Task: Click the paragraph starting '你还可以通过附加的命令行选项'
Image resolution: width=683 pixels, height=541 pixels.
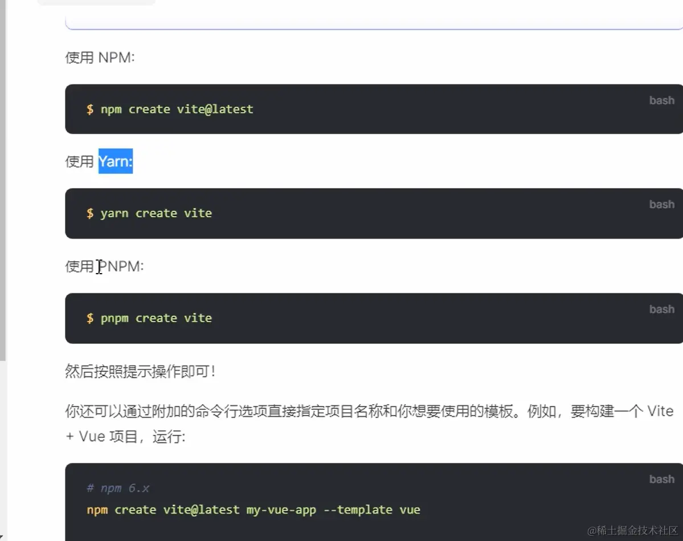Action: [369, 424]
